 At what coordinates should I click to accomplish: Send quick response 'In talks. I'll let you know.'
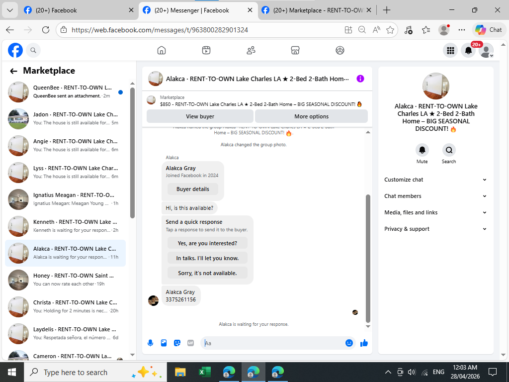(207, 258)
